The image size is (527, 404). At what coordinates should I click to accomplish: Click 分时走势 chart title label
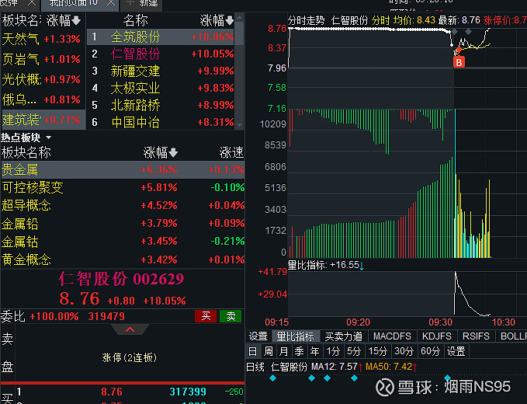pyautogui.click(x=306, y=20)
